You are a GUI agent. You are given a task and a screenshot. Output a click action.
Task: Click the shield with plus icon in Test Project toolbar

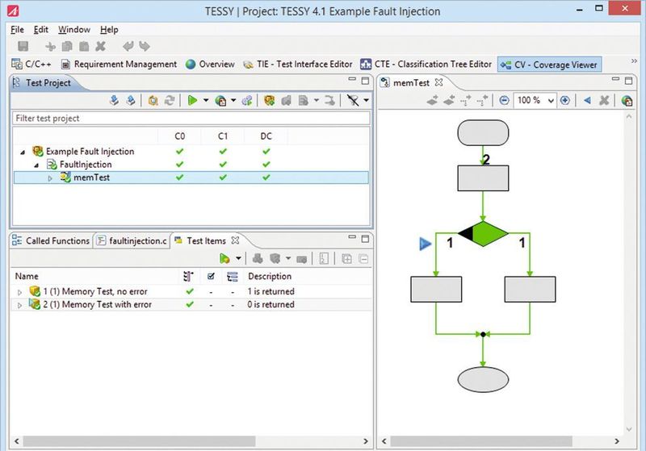[270, 100]
